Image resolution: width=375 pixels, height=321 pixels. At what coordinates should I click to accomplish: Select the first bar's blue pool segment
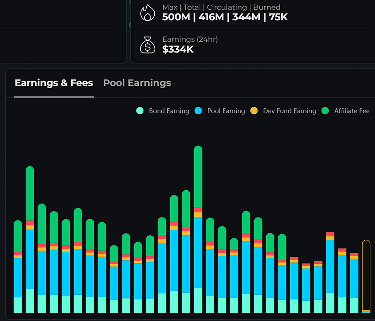tap(18, 277)
